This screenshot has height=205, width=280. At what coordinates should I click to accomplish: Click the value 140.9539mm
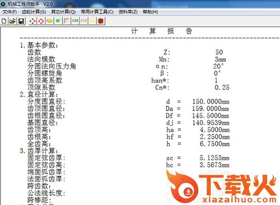tap(211, 123)
